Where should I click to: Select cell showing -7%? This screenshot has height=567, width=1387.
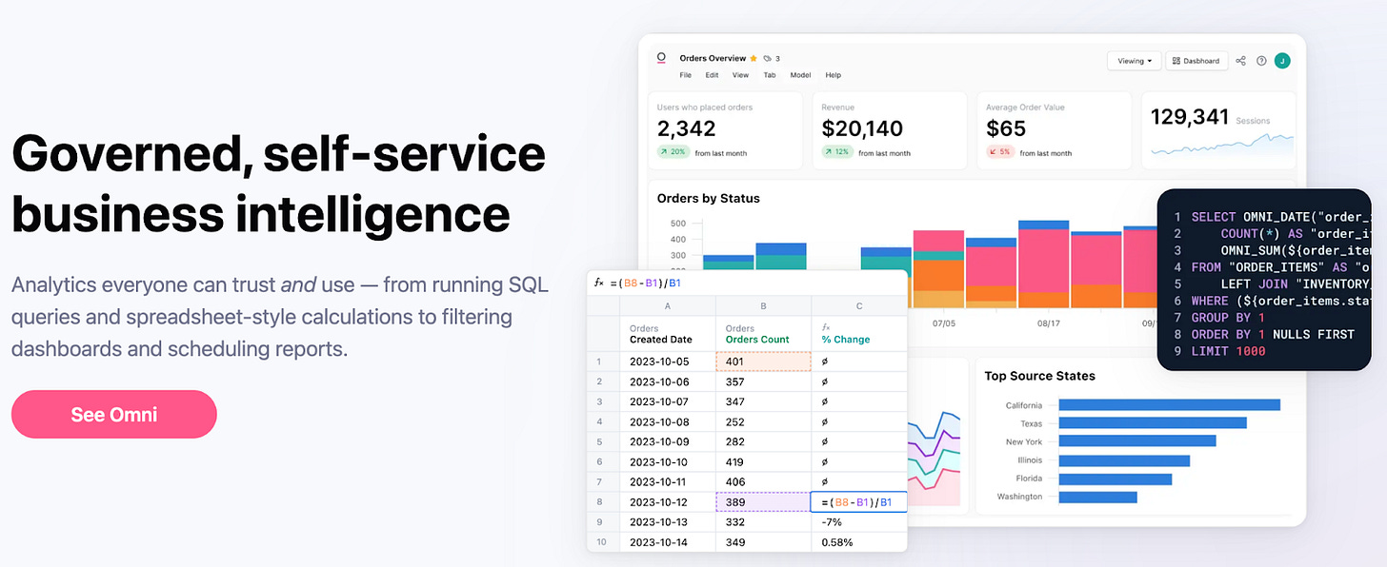pos(859,522)
